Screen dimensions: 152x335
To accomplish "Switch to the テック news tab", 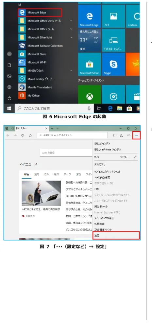I will [67, 174].
